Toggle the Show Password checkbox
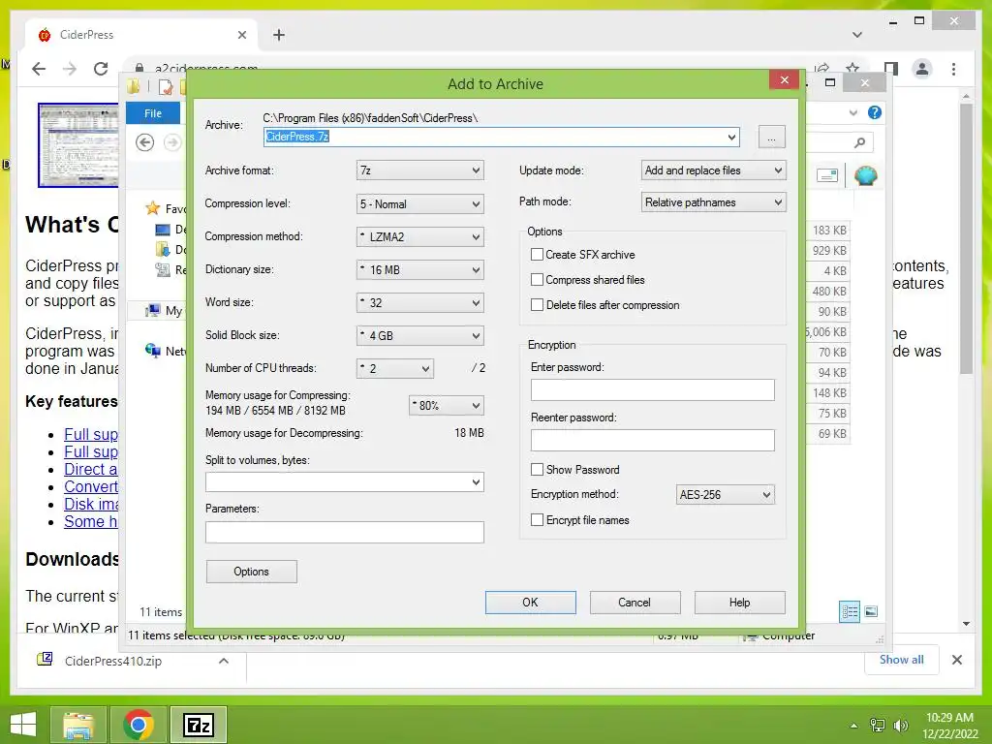Viewport: 992px width, 744px height. pos(537,470)
